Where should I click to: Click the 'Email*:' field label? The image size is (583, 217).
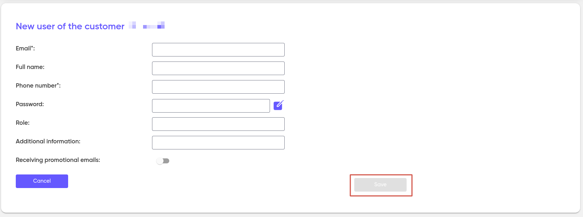point(25,49)
